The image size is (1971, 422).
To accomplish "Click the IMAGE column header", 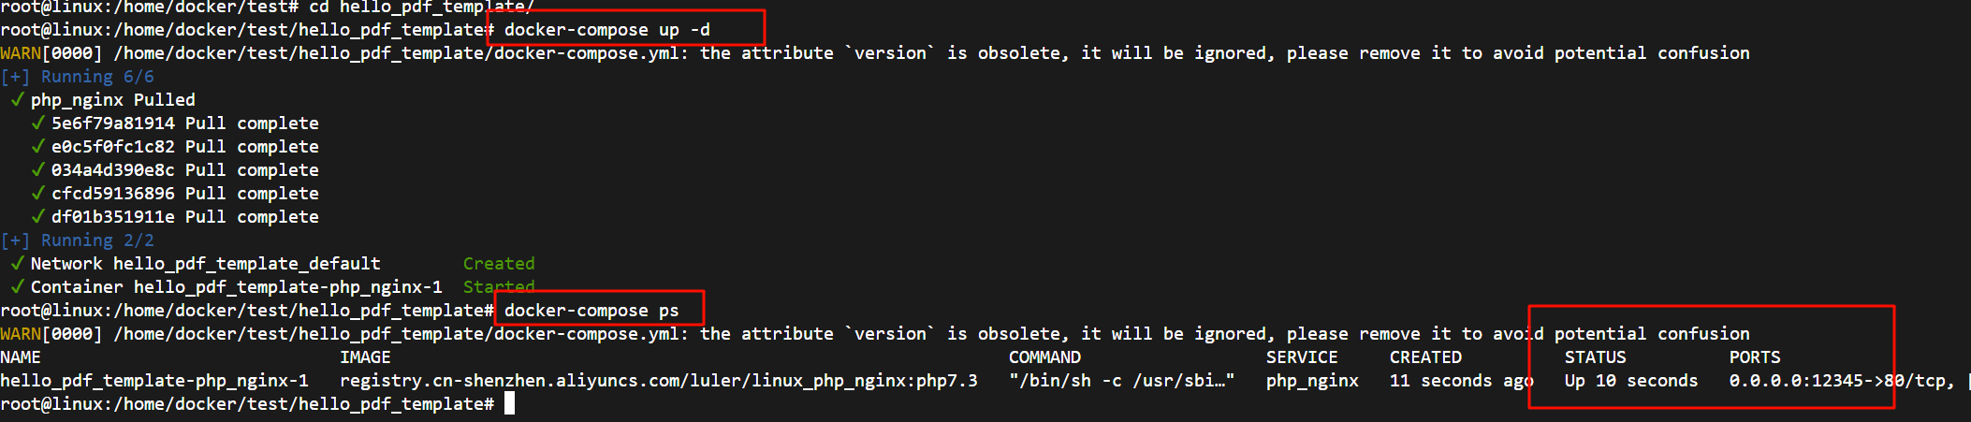I will (x=365, y=357).
